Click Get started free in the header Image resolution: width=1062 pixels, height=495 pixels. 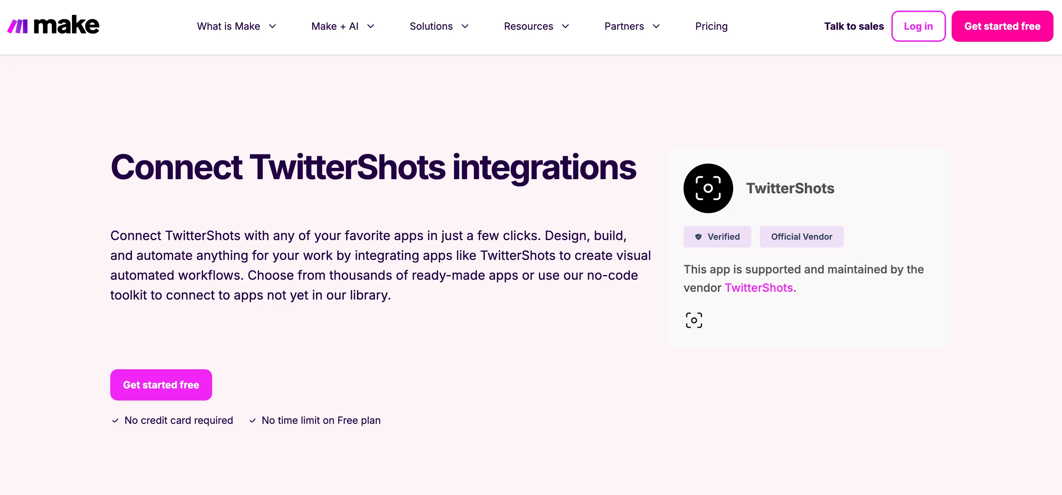click(1002, 26)
